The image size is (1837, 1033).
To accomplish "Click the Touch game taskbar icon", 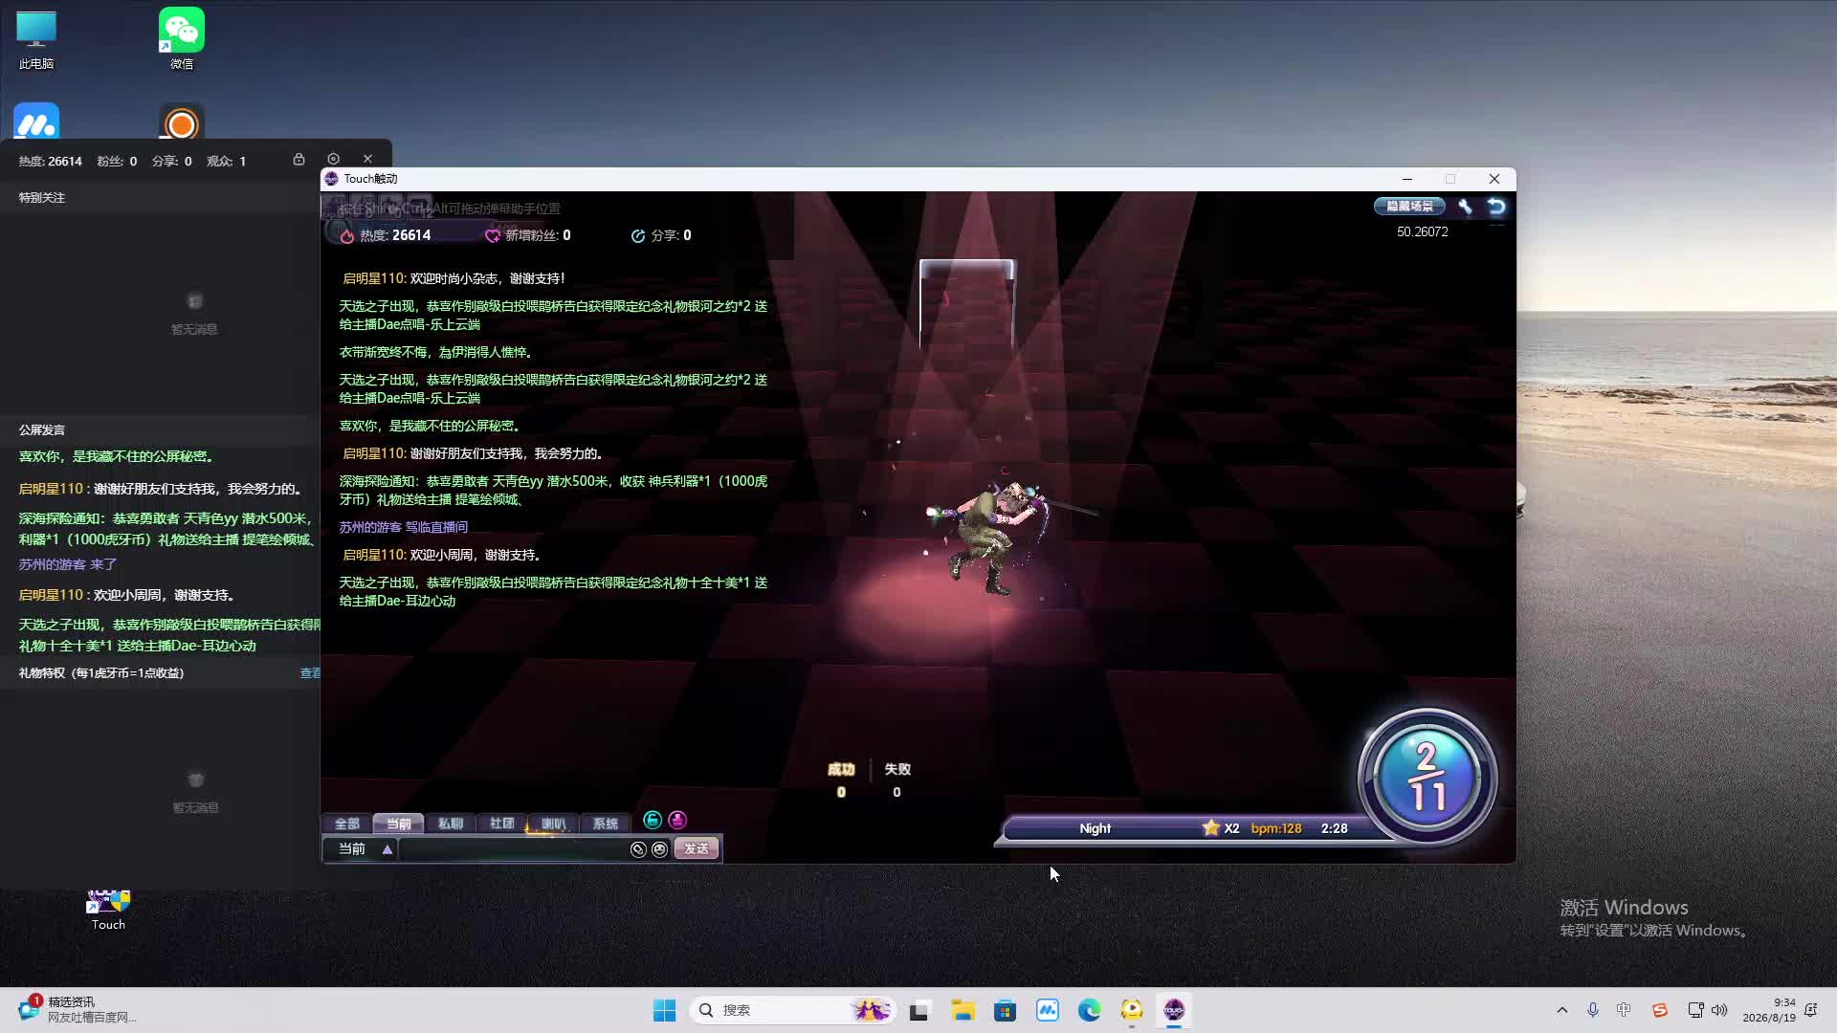I will [x=1174, y=1010].
